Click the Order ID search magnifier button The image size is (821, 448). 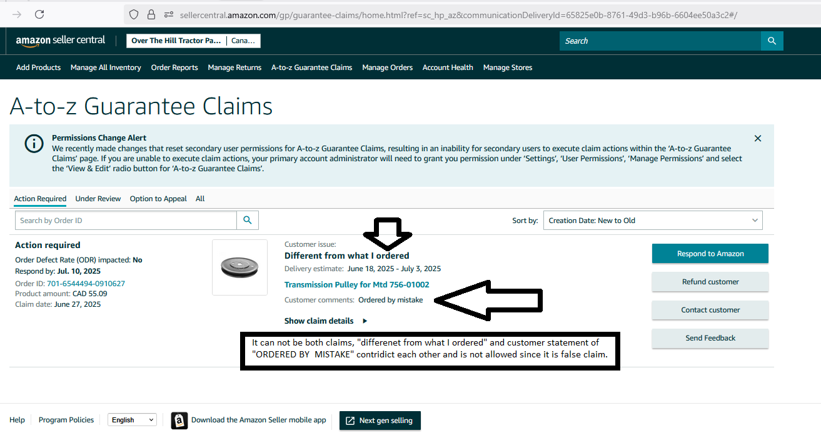248,220
